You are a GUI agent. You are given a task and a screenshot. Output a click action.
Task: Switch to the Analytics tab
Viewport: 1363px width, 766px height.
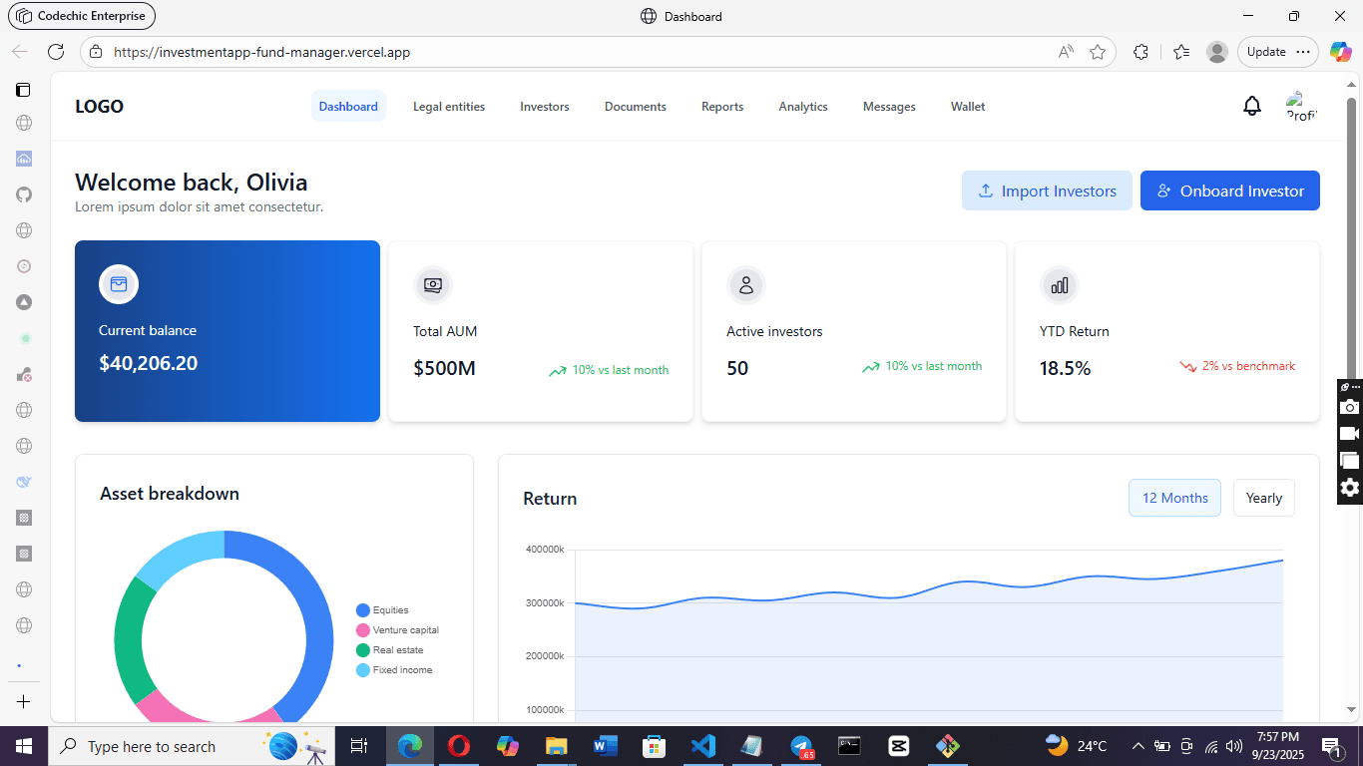click(x=803, y=106)
